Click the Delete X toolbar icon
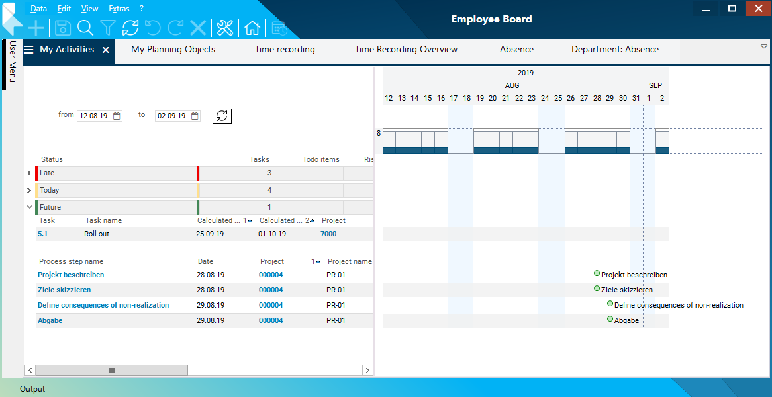Viewport: 772px width, 397px height. 198,28
